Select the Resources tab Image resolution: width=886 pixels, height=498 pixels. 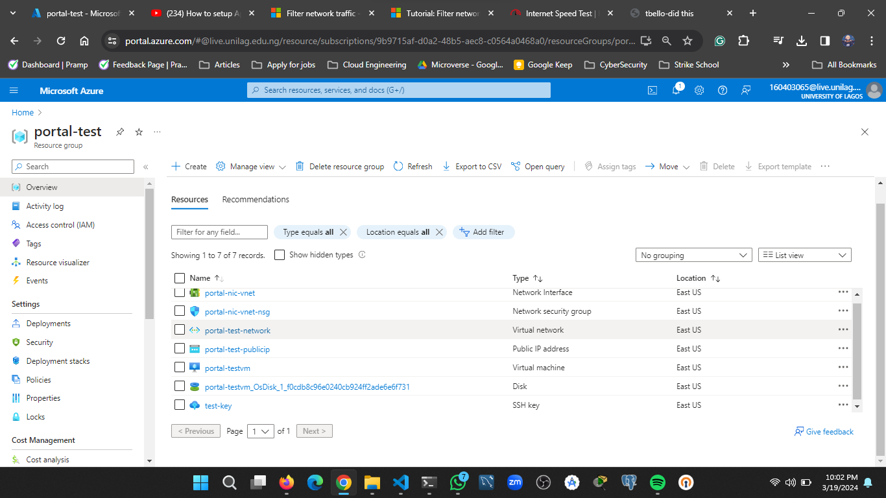point(189,200)
